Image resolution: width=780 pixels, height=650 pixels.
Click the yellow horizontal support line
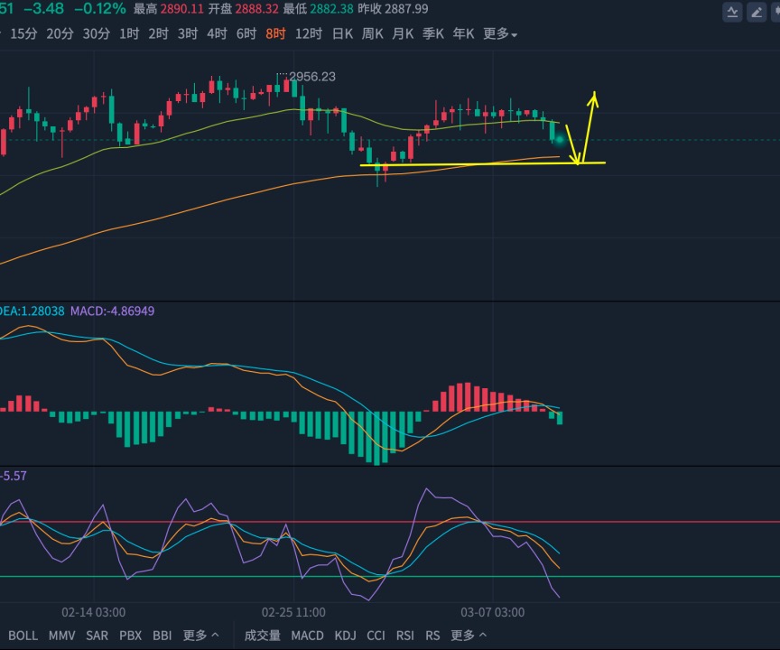point(482,163)
